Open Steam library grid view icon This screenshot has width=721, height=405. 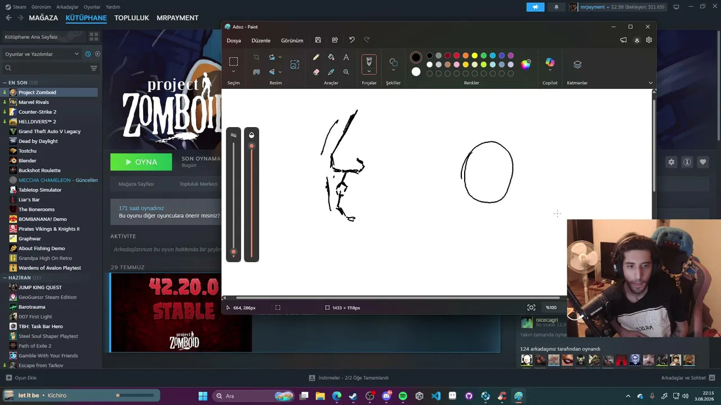coord(94,37)
